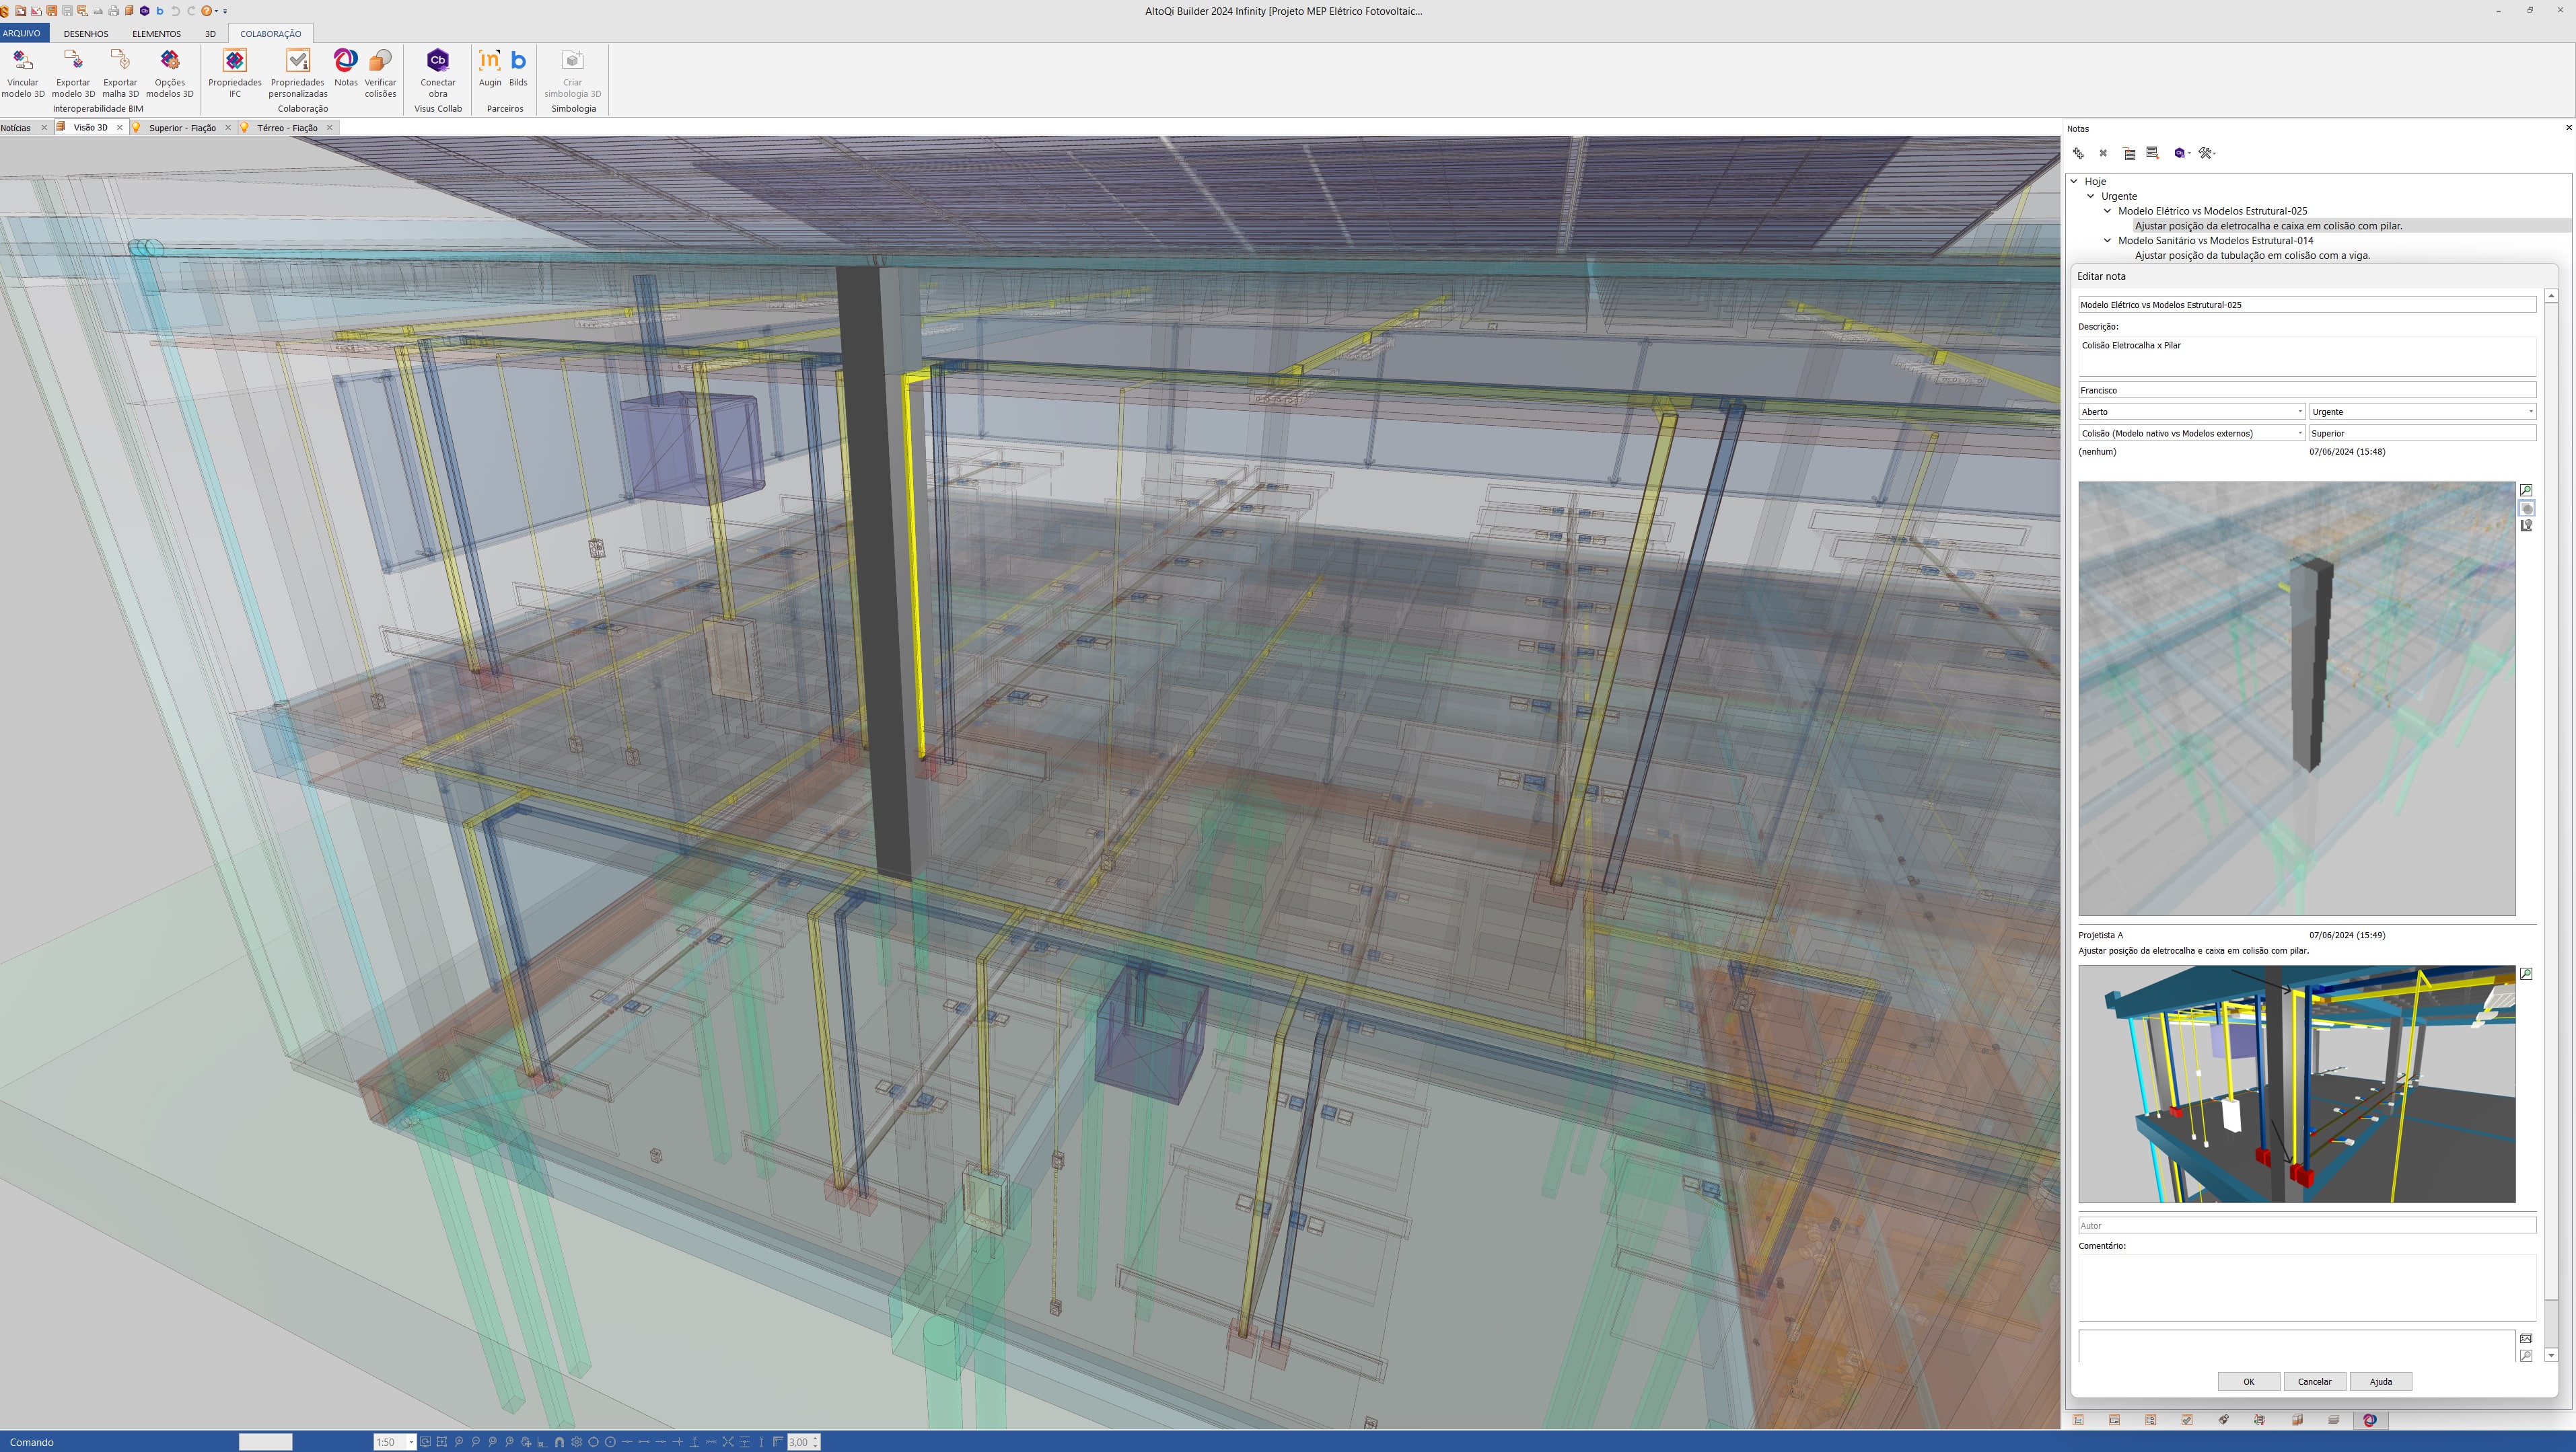The image size is (2576, 1452).
Task: Switch to 3D ribbon tab
Action: tap(210, 33)
